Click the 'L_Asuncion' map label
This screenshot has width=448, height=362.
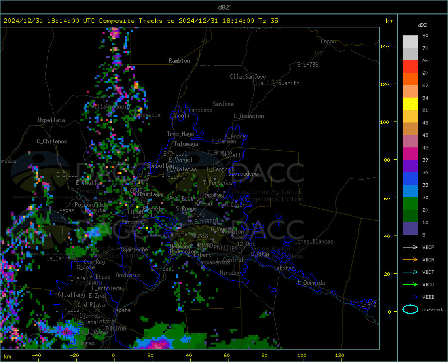tap(249, 116)
